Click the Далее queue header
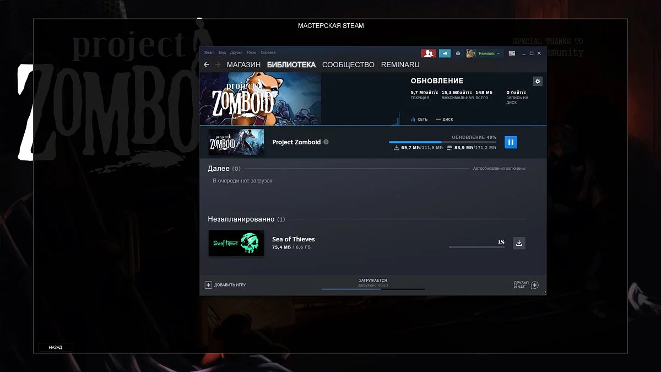 (224, 168)
